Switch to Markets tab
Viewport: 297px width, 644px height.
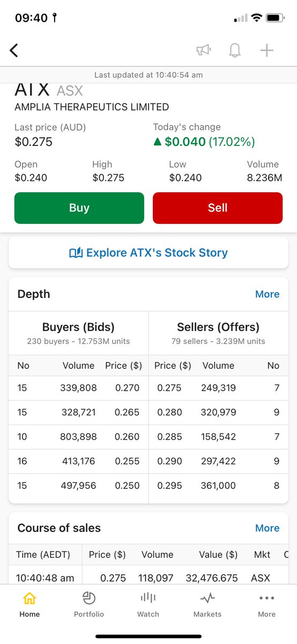click(207, 604)
